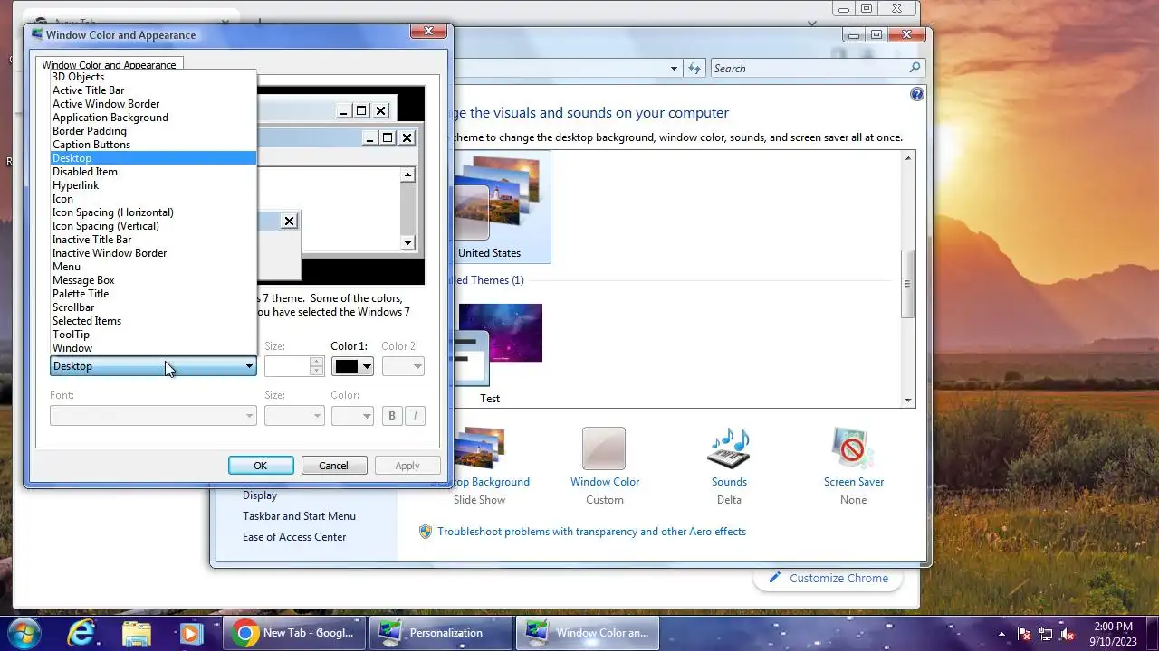Image resolution: width=1159 pixels, height=651 pixels.
Task: Click the search magnifier icon in Personalization
Action: (x=915, y=68)
